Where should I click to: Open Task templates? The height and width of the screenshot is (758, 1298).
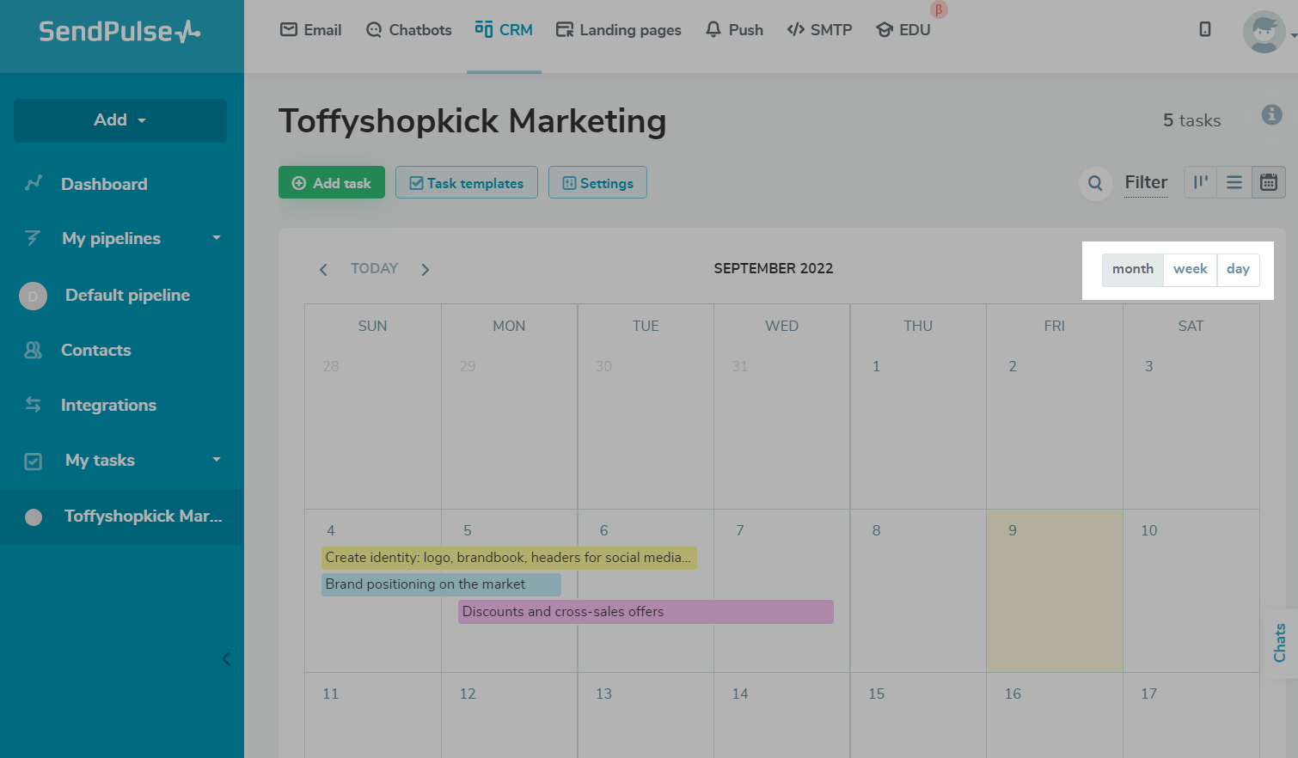click(x=467, y=183)
